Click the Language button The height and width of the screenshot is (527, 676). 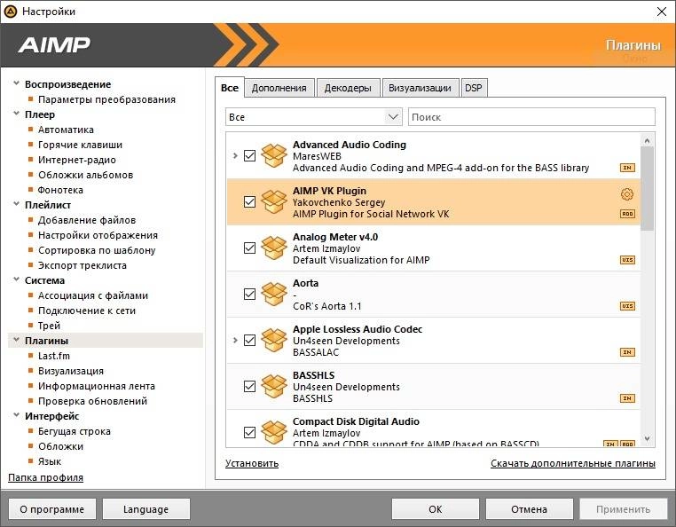[146, 509]
